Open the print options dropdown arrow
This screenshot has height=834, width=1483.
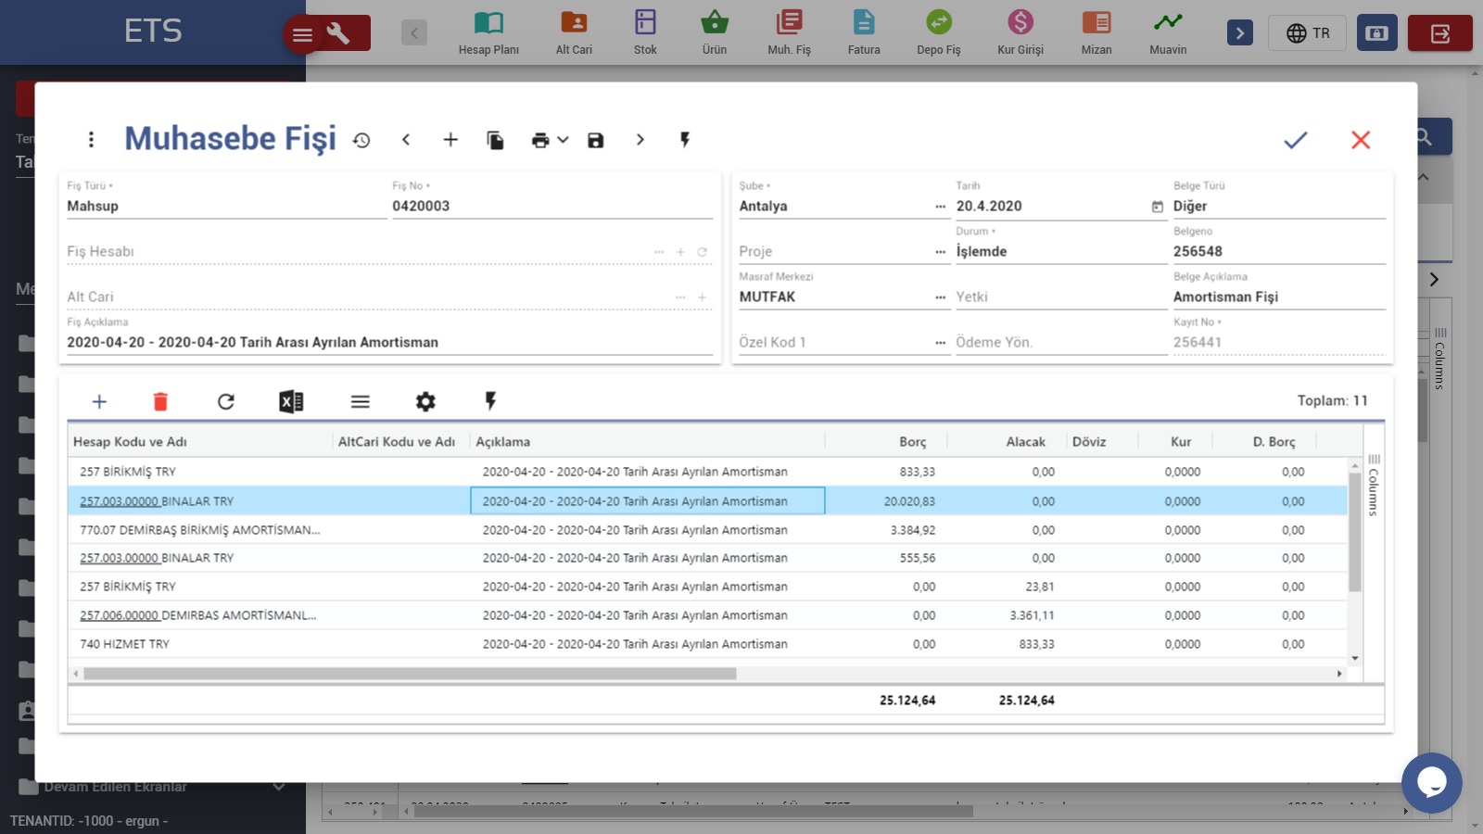click(x=563, y=140)
